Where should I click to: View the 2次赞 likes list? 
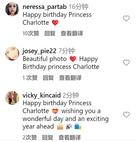click(30, 137)
